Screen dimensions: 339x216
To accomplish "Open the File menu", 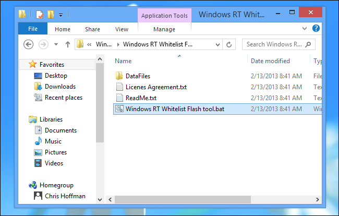I will [x=33, y=29].
